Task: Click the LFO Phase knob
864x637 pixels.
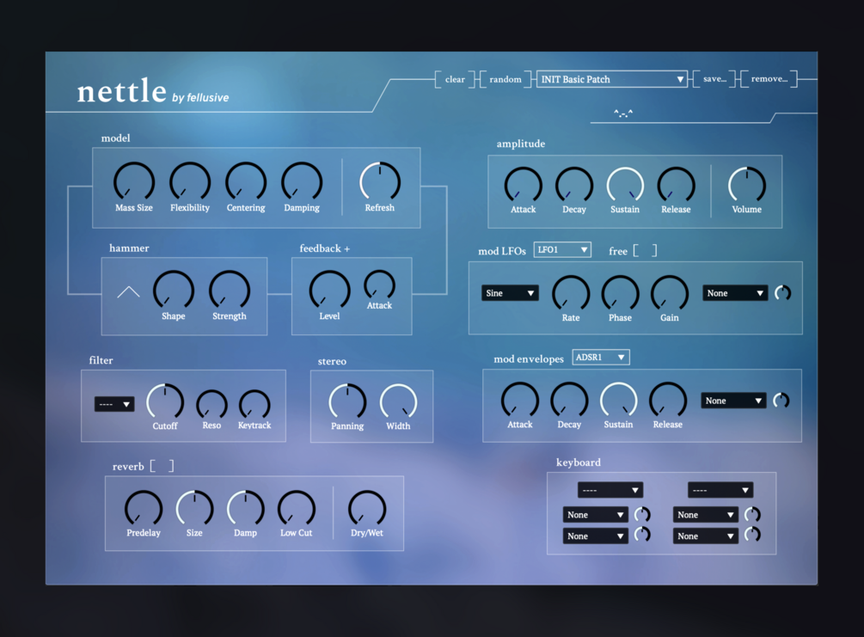Action: [621, 294]
